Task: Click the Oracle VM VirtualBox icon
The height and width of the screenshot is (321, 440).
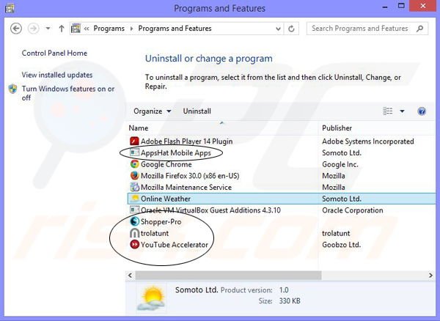Action: (135, 210)
